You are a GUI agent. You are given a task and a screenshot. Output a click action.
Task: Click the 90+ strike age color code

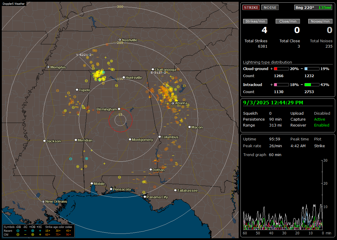point(68,235)
